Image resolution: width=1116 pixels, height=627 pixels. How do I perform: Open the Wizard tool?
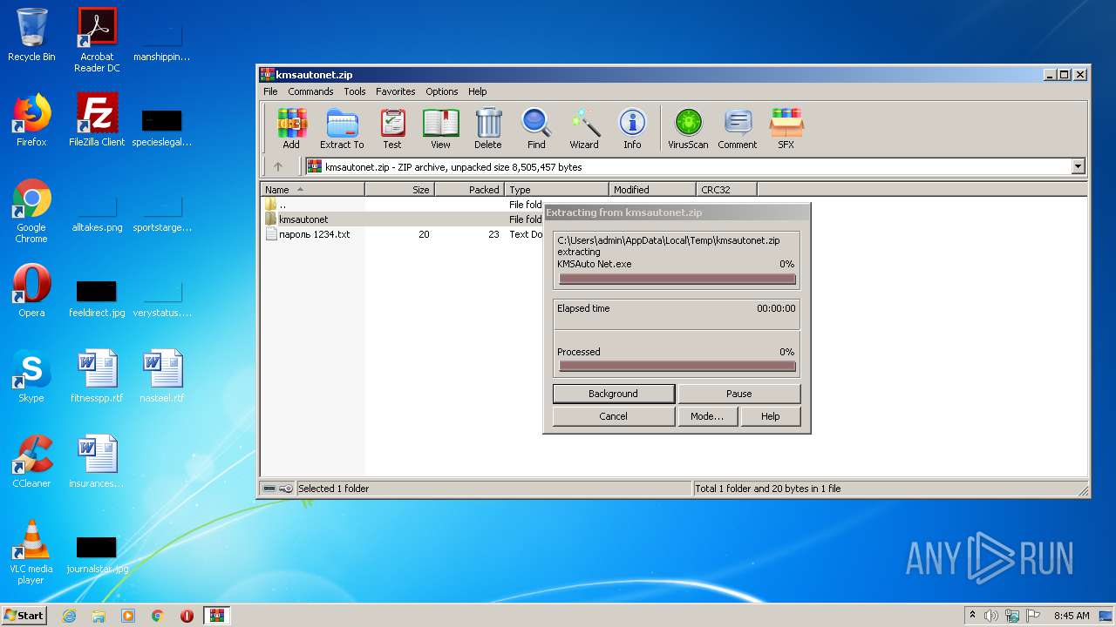coord(584,129)
